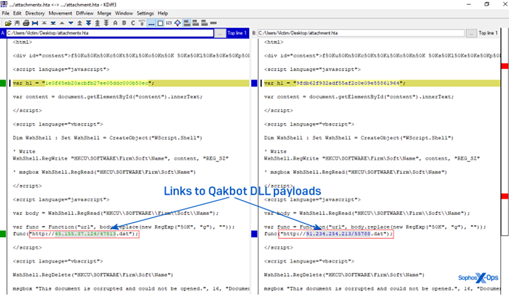
Task: Jump to first delta icon
Action: (44, 22)
